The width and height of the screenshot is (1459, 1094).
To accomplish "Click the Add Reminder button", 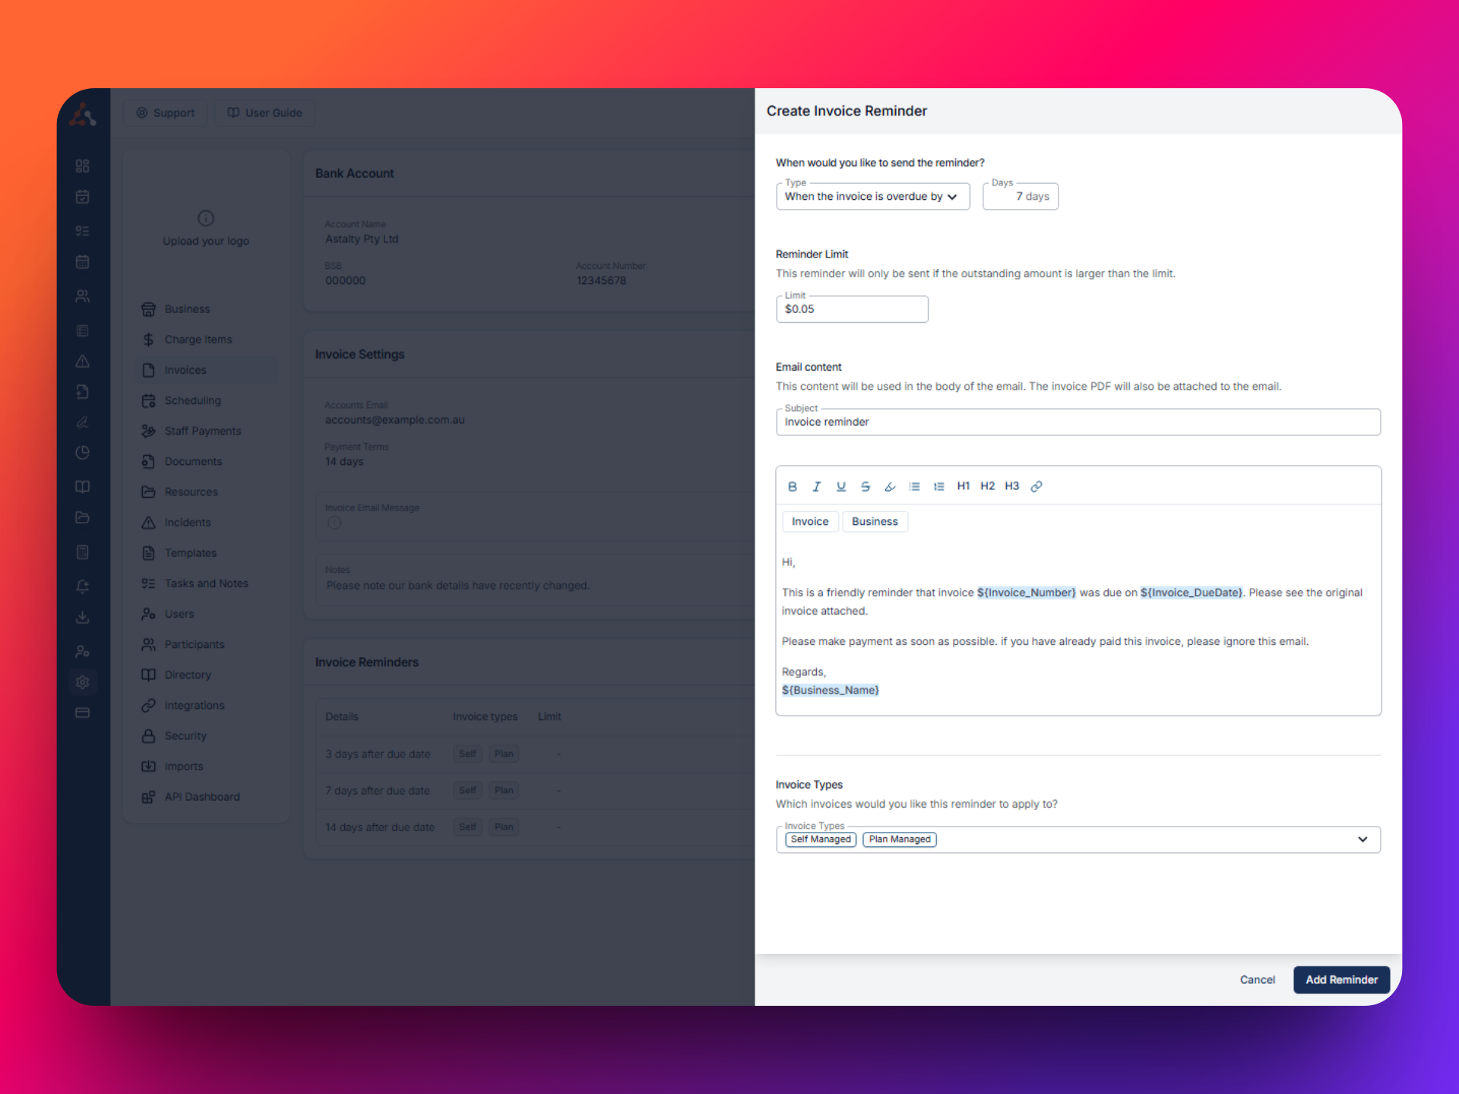I will (1341, 979).
